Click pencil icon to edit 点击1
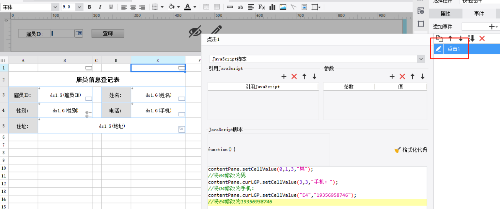This screenshot has width=500, height=209. pyautogui.click(x=439, y=49)
